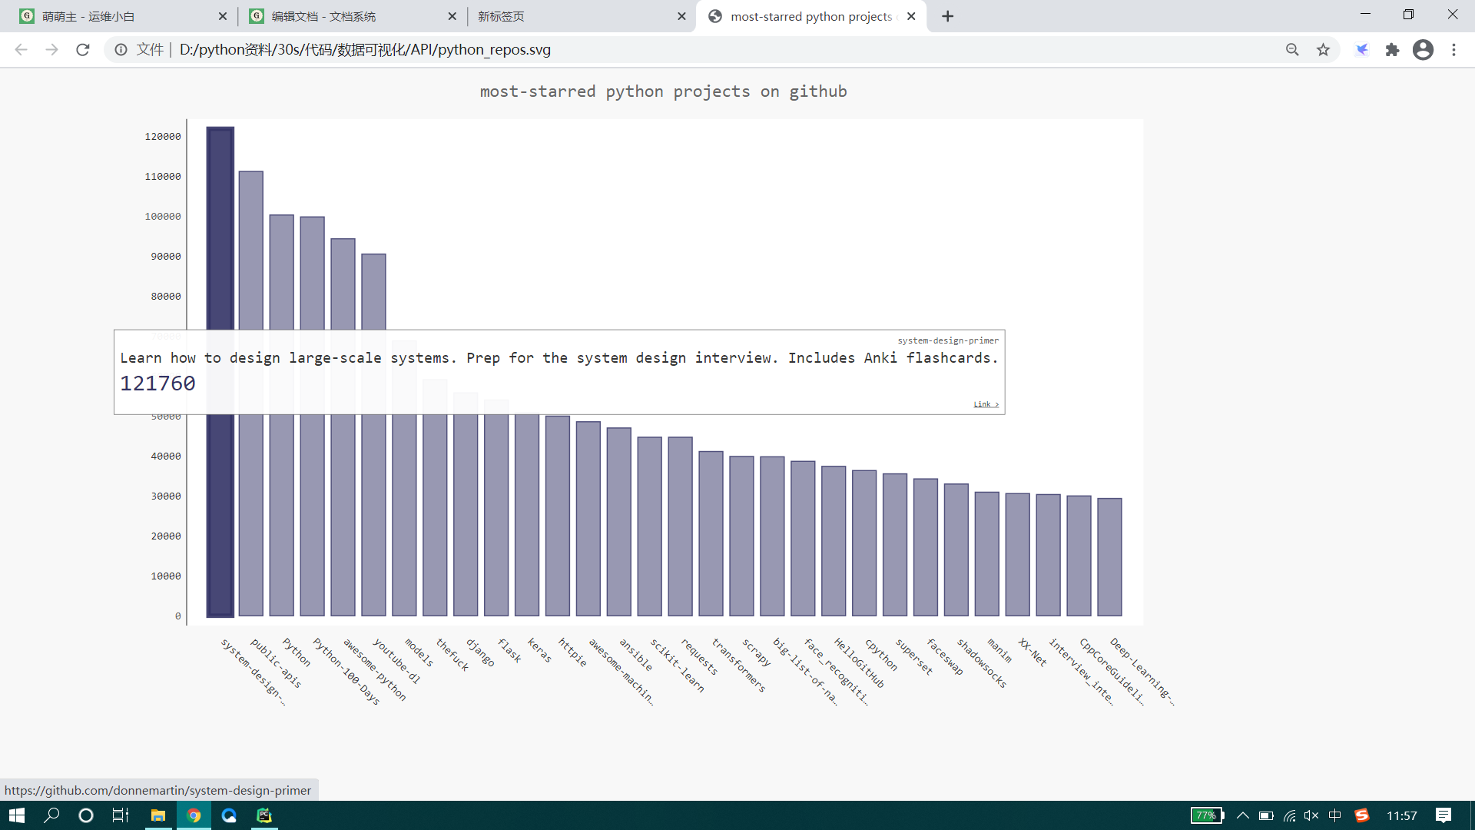Open Chrome's three-dot menu
The height and width of the screenshot is (830, 1475).
pyautogui.click(x=1453, y=50)
